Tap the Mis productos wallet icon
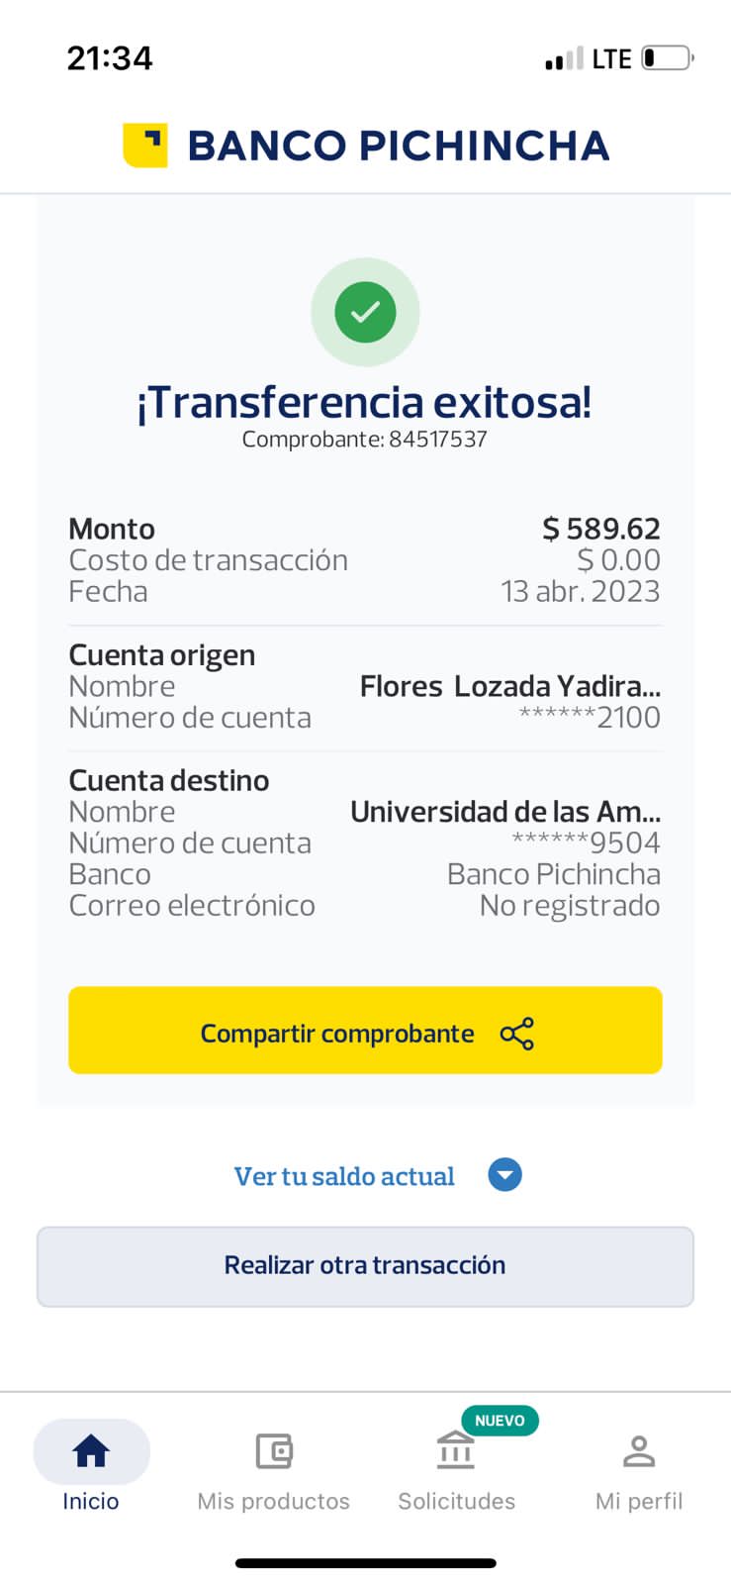 tap(273, 1451)
